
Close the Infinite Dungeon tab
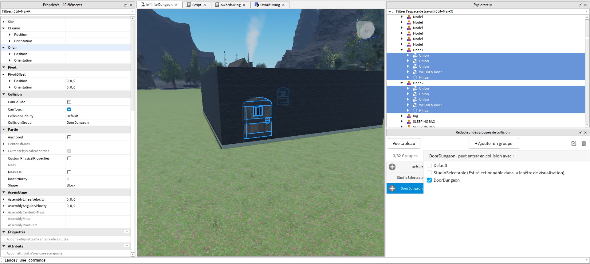click(x=176, y=5)
